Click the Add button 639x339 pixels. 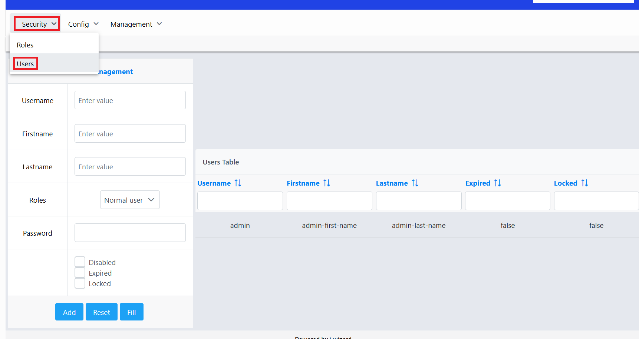[x=69, y=312]
